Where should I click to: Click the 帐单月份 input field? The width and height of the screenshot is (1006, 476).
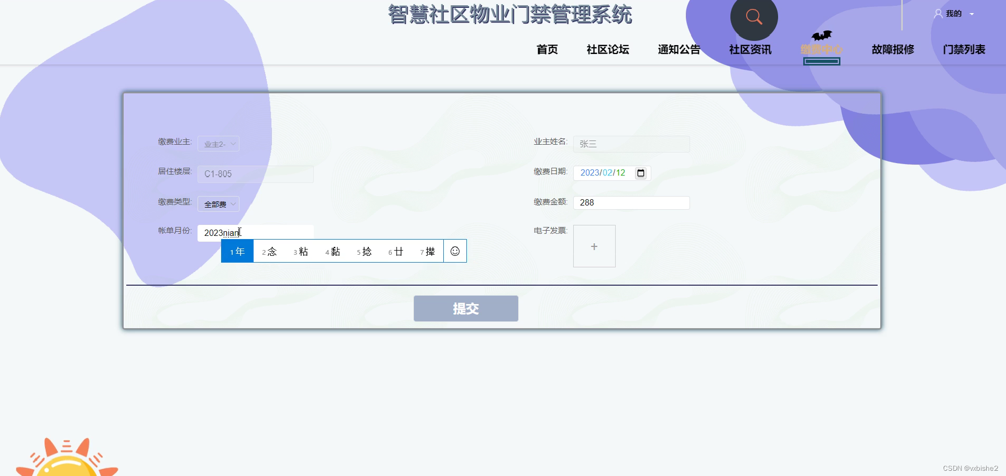256,233
